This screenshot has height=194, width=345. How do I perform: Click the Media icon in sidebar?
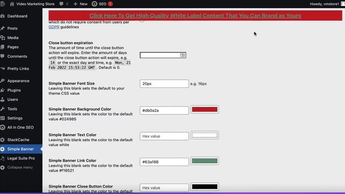coord(2,38)
